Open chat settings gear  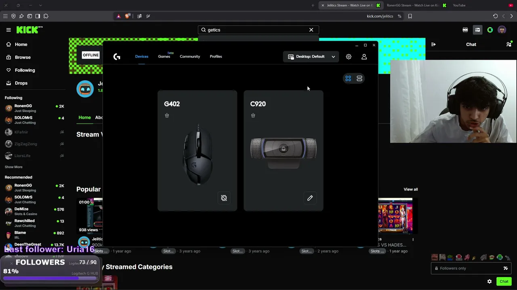pyautogui.click(x=490, y=282)
